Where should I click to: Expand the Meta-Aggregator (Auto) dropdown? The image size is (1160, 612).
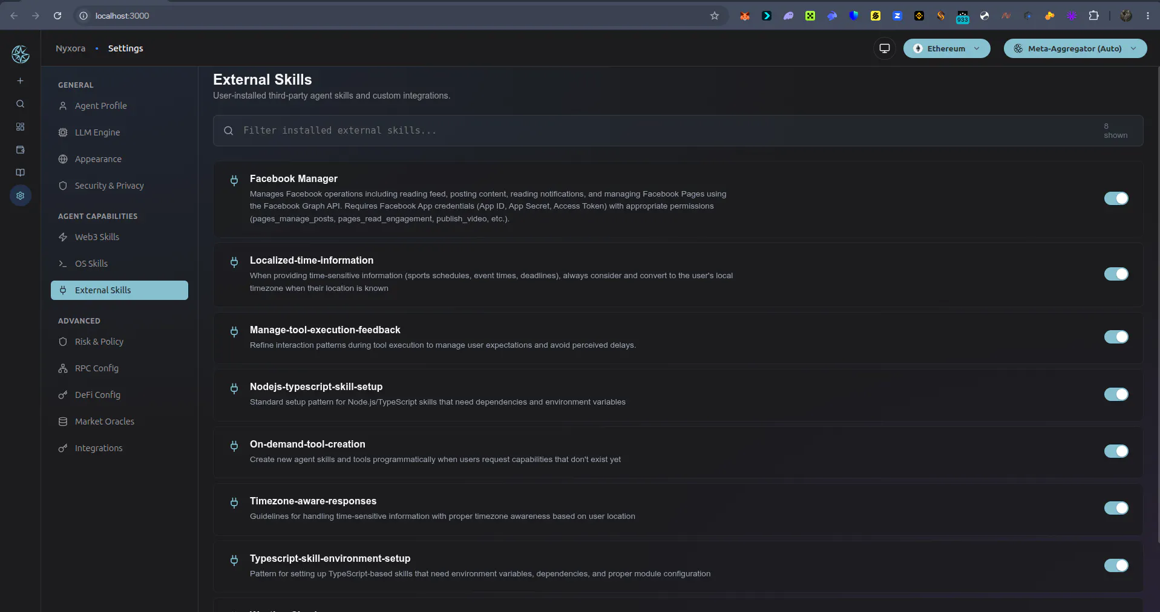1075,48
